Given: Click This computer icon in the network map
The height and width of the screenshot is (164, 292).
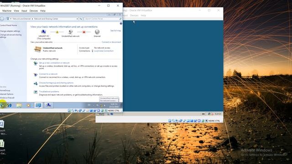Looking at the screenshot, I should click(x=44, y=32).
